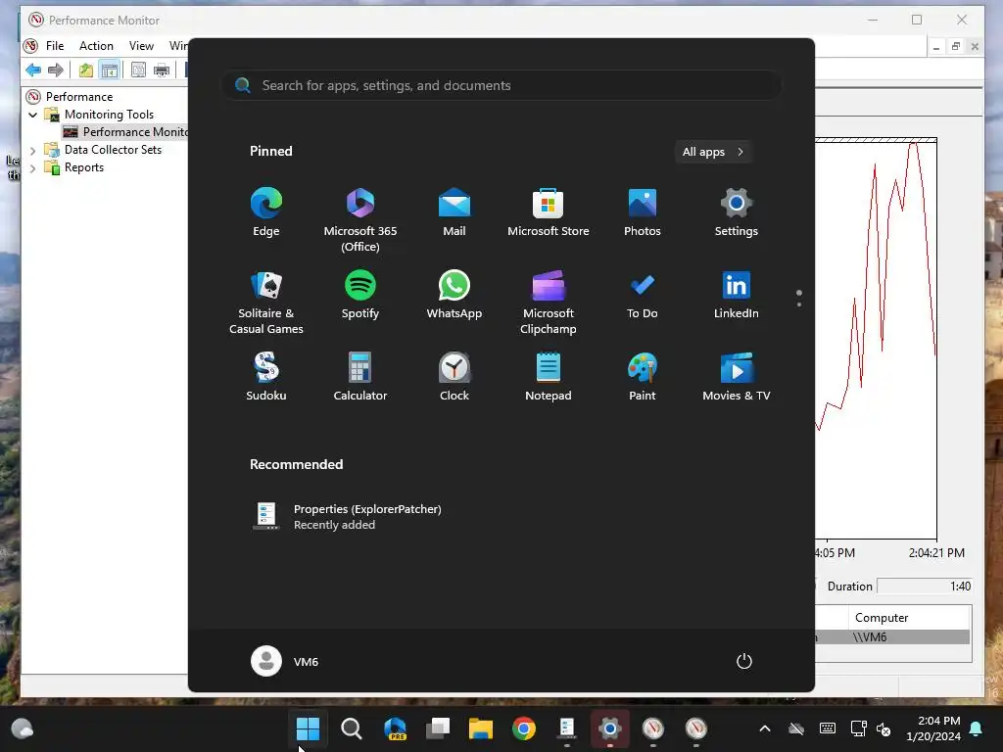Launch WhatsApp pinned app
1003x752 pixels.
tap(454, 296)
